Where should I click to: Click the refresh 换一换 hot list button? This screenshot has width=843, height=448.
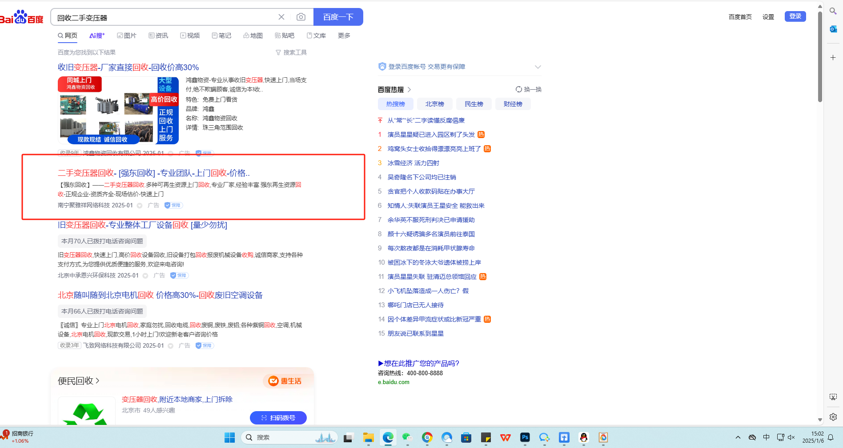(528, 89)
